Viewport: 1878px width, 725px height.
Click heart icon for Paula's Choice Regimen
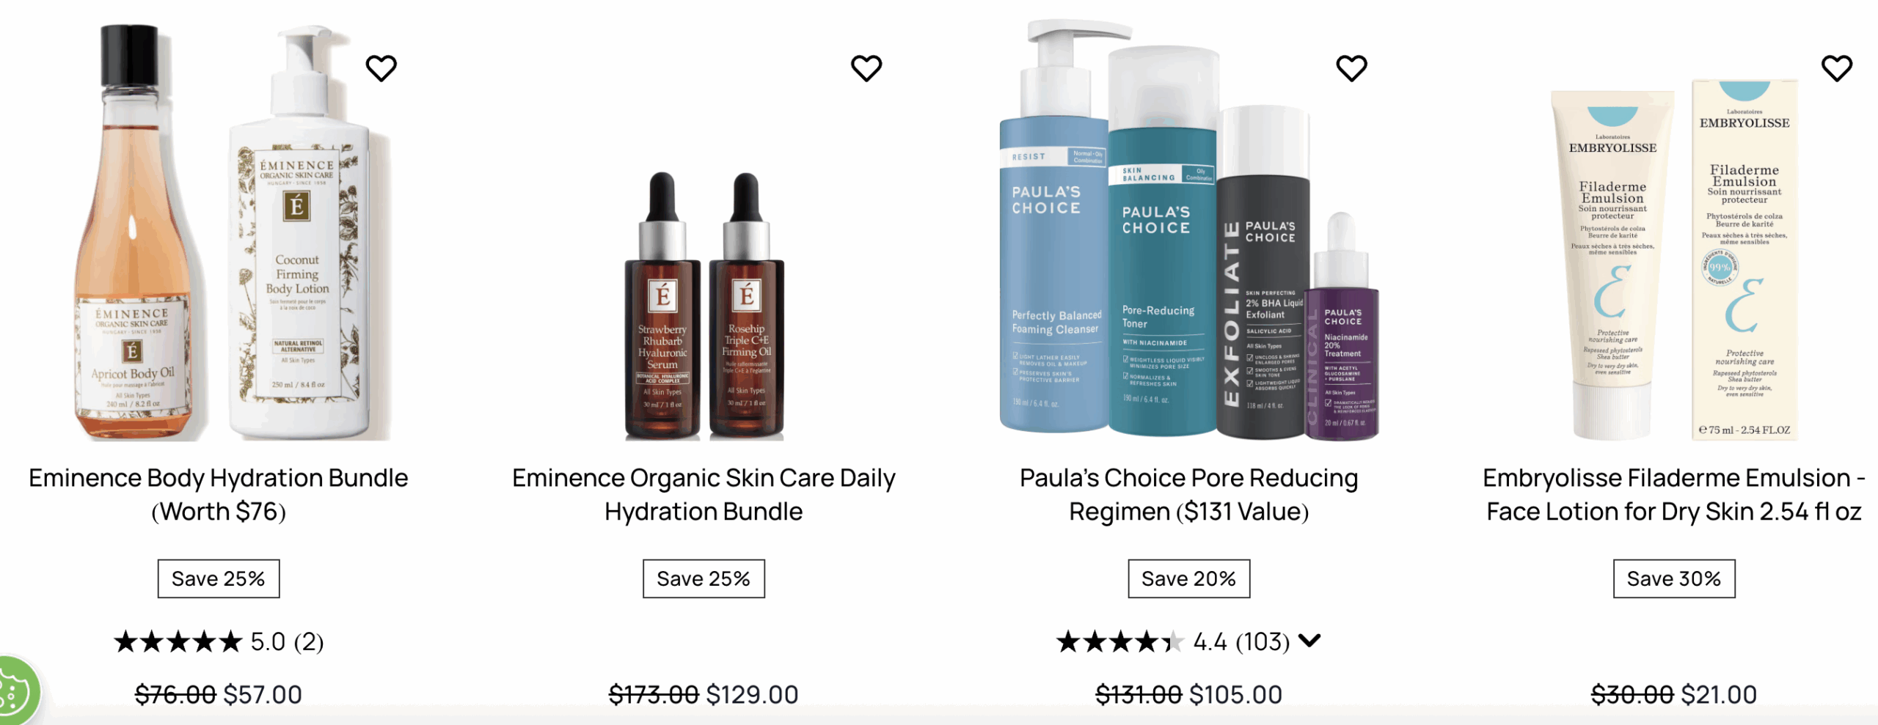1351,68
